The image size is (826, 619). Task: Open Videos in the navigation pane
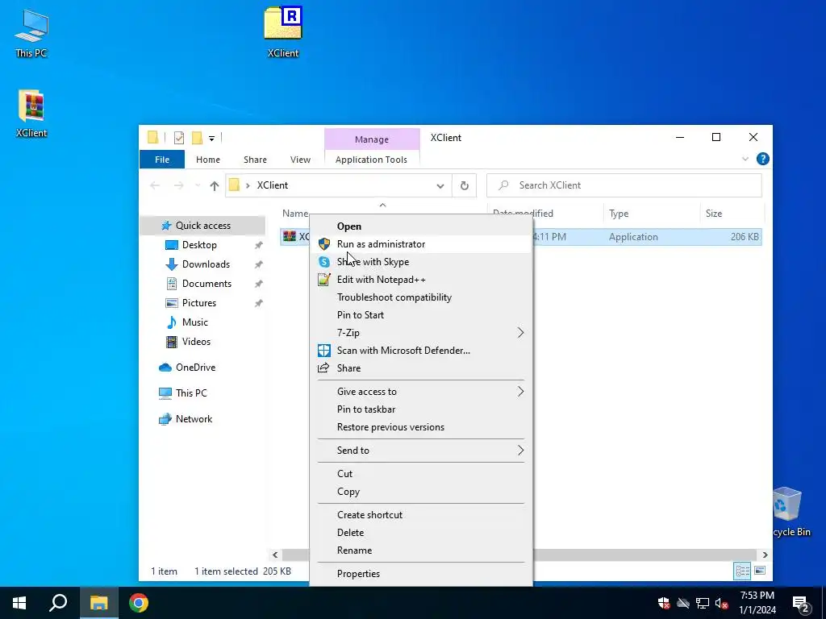[196, 342]
